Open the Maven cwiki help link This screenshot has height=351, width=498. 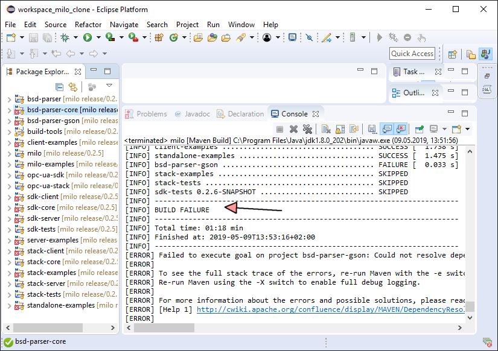click(330, 309)
